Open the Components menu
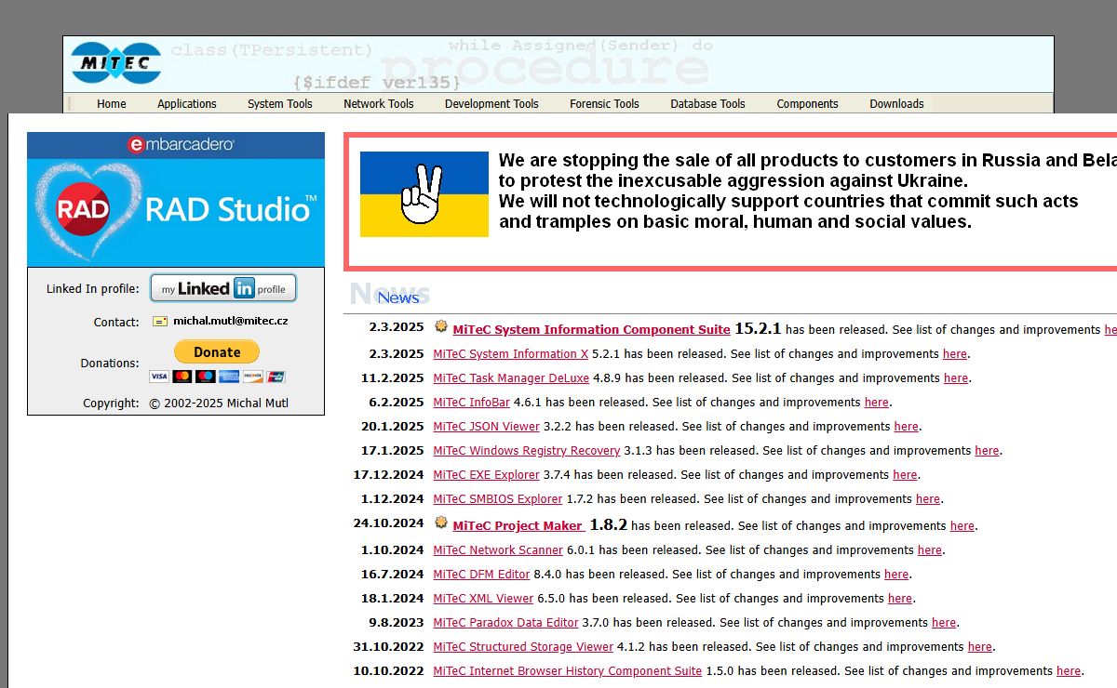This screenshot has width=1117, height=688. 808,104
